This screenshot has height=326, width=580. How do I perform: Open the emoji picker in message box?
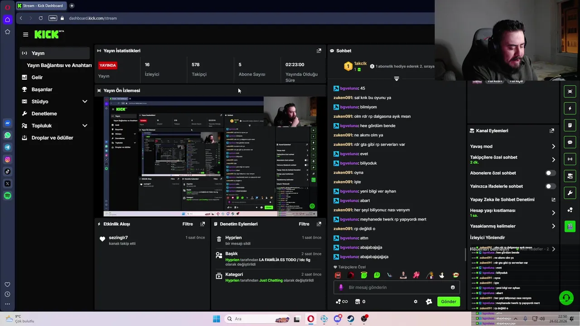[453, 288]
